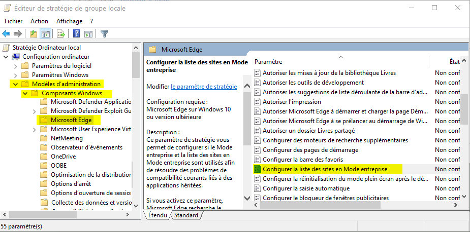Viewport: 470px width, 232px height.
Task: Click the description pane scroll down arrow
Action: point(247,198)
